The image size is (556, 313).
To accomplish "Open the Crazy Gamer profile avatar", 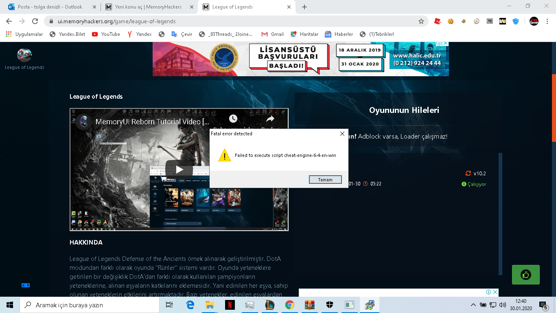I will (x=534, y=21).
